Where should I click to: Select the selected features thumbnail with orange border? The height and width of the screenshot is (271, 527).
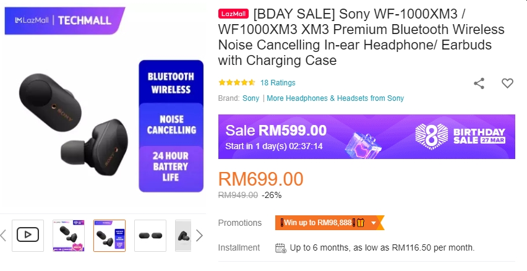click(109, 235)
